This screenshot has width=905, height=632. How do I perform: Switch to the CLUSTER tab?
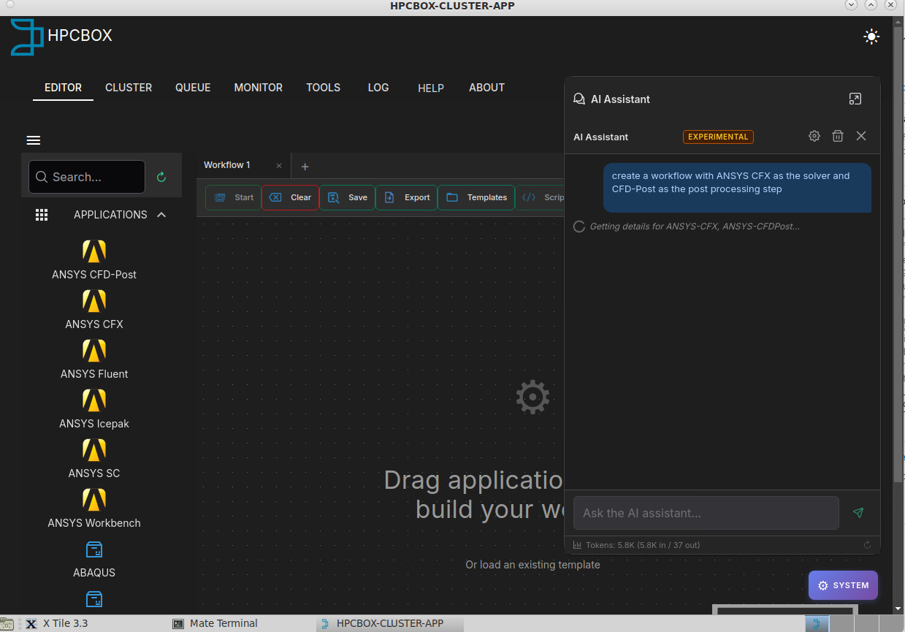pos(129,88)
